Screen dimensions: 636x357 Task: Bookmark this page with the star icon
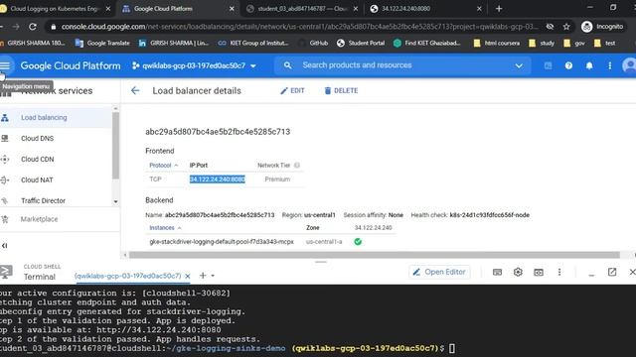pos(566,27)
